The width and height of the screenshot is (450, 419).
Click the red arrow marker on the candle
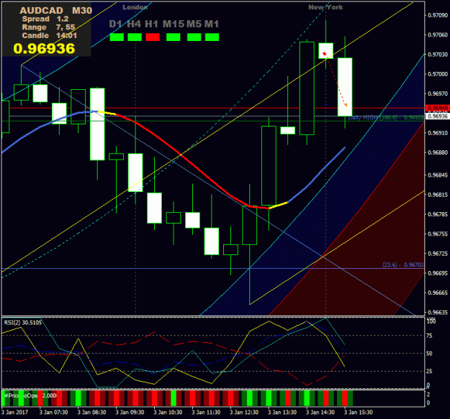tap(325, 54)
